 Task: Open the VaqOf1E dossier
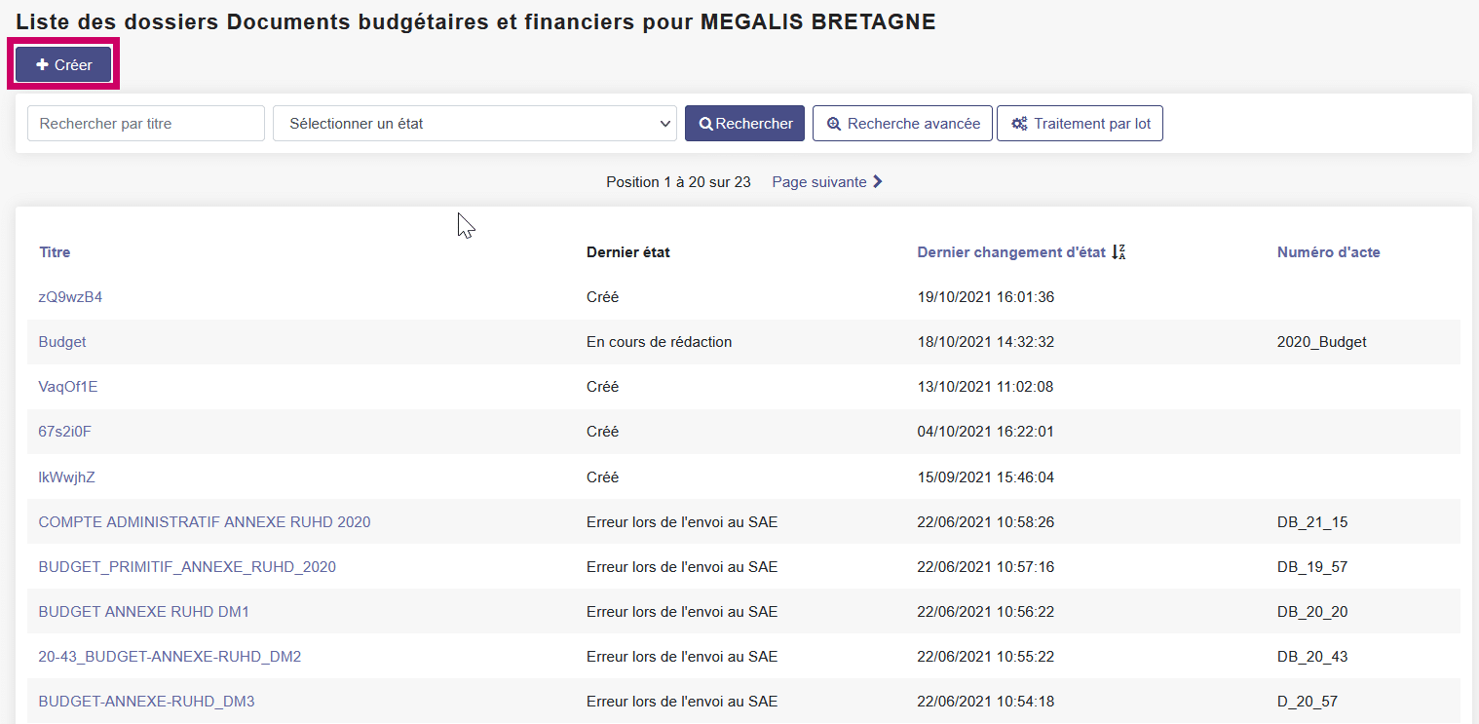point(68,387)
